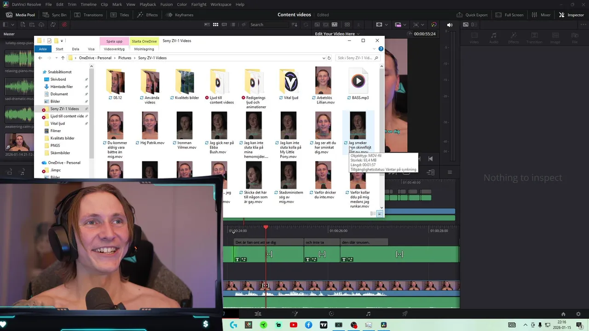The image size is (589, 331).
Task: Open the Media Pool panel
Action: pyautogui.click(x=20, y=15)
